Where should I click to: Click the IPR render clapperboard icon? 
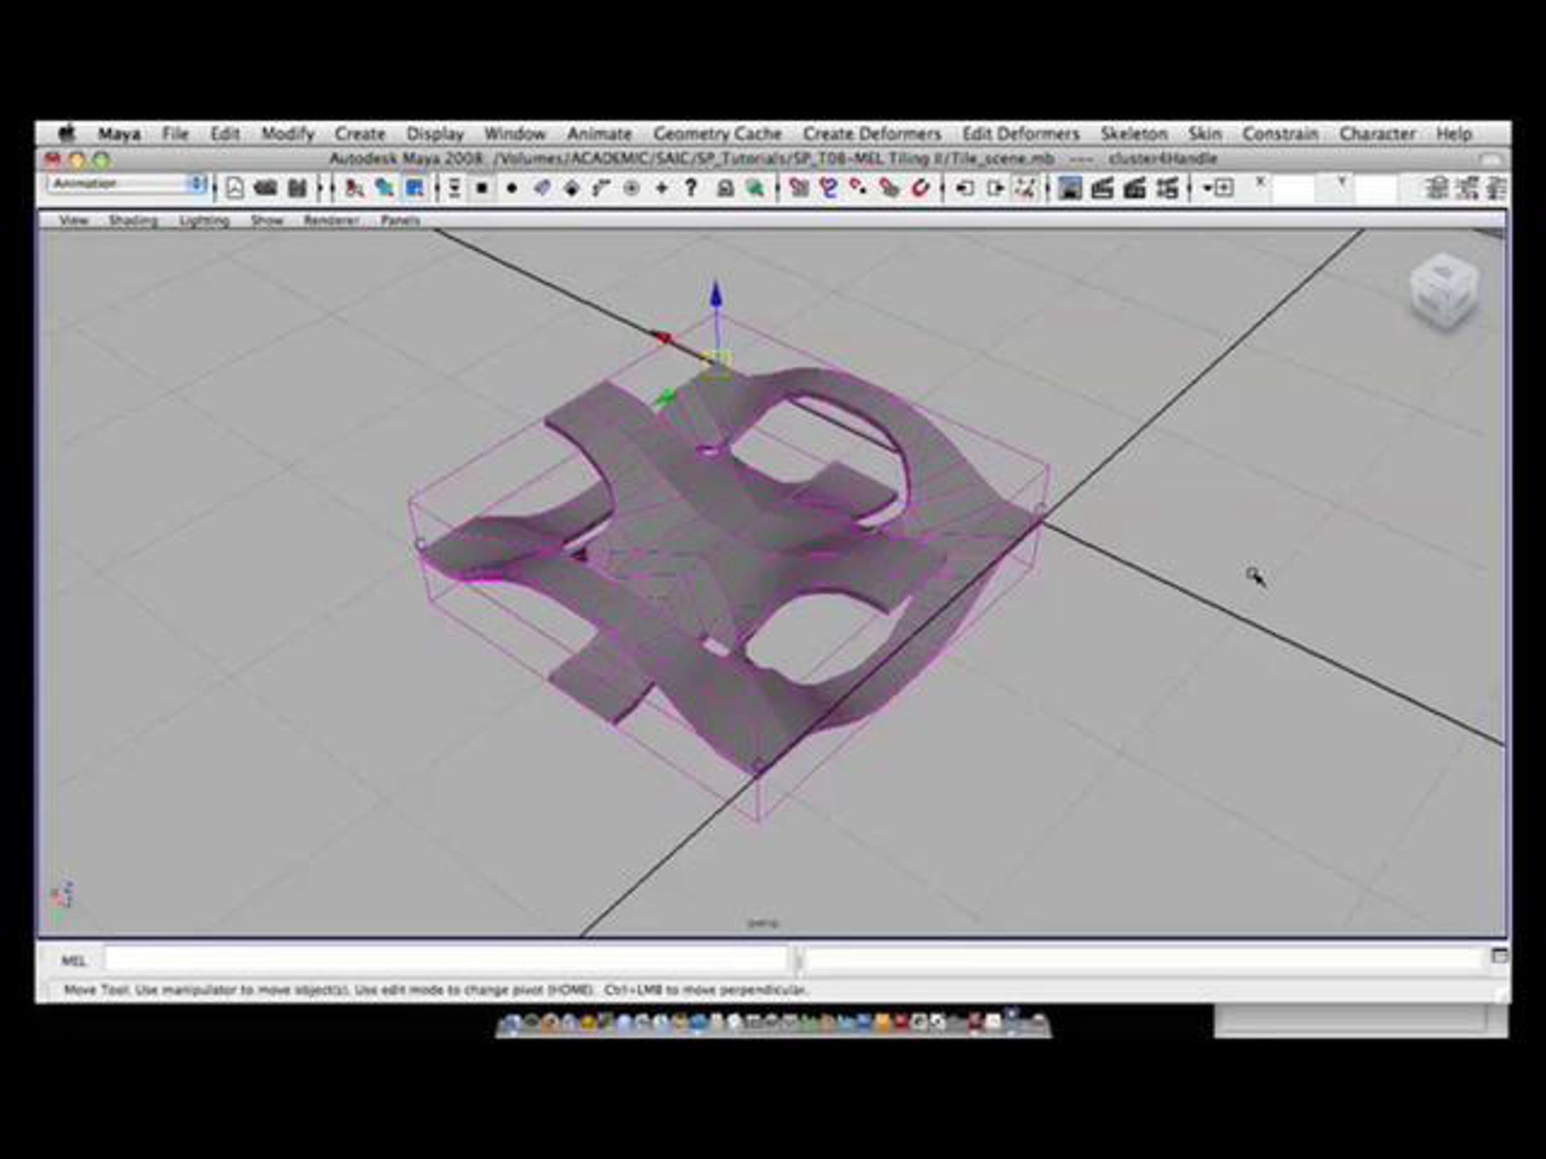[x=1134, y=188]
